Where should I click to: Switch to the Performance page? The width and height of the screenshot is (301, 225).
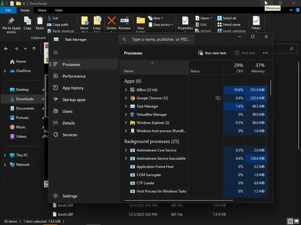coord(84,76)
